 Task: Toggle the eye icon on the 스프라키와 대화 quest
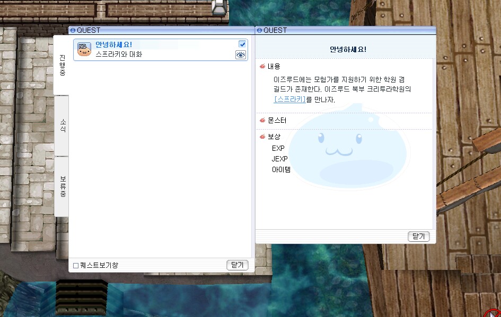coord(241,55)
